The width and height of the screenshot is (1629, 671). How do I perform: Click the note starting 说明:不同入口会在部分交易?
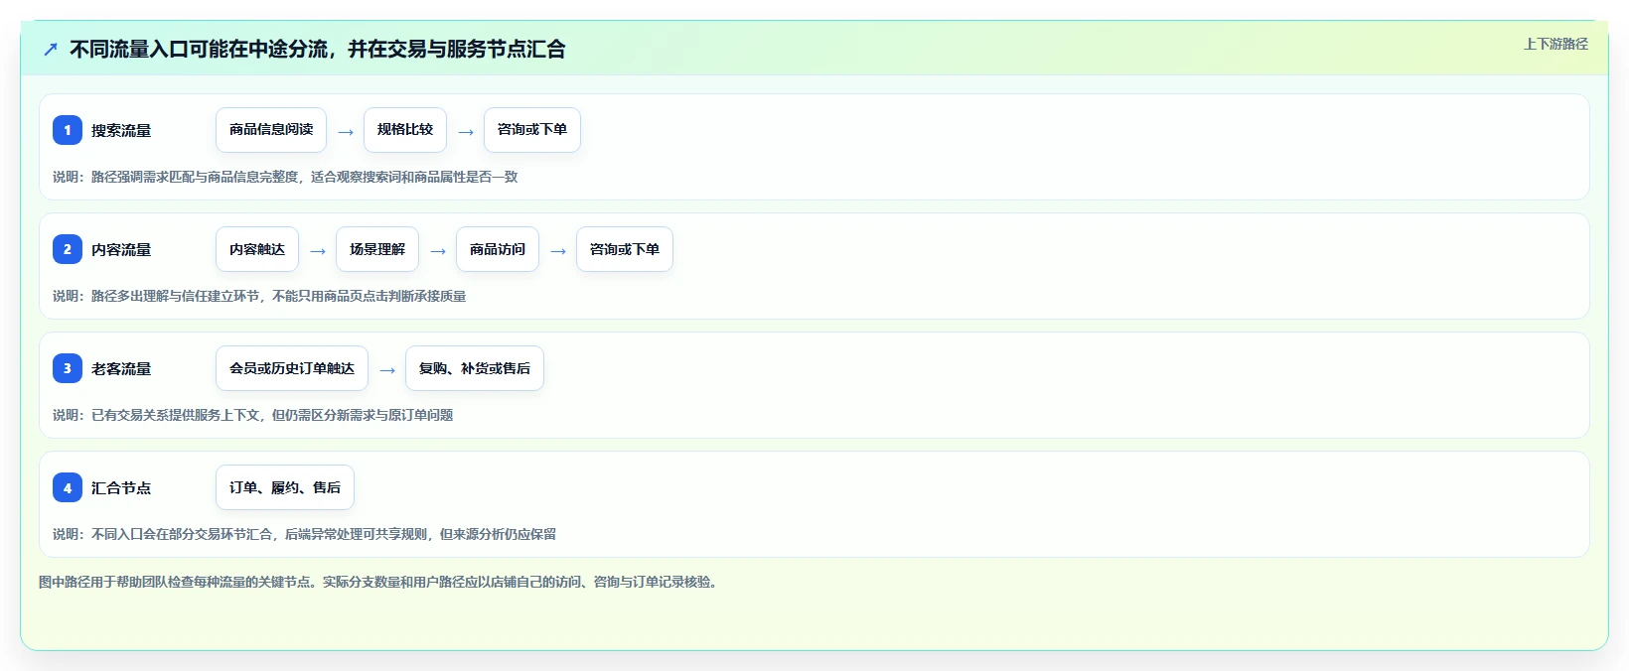point(305,534)
